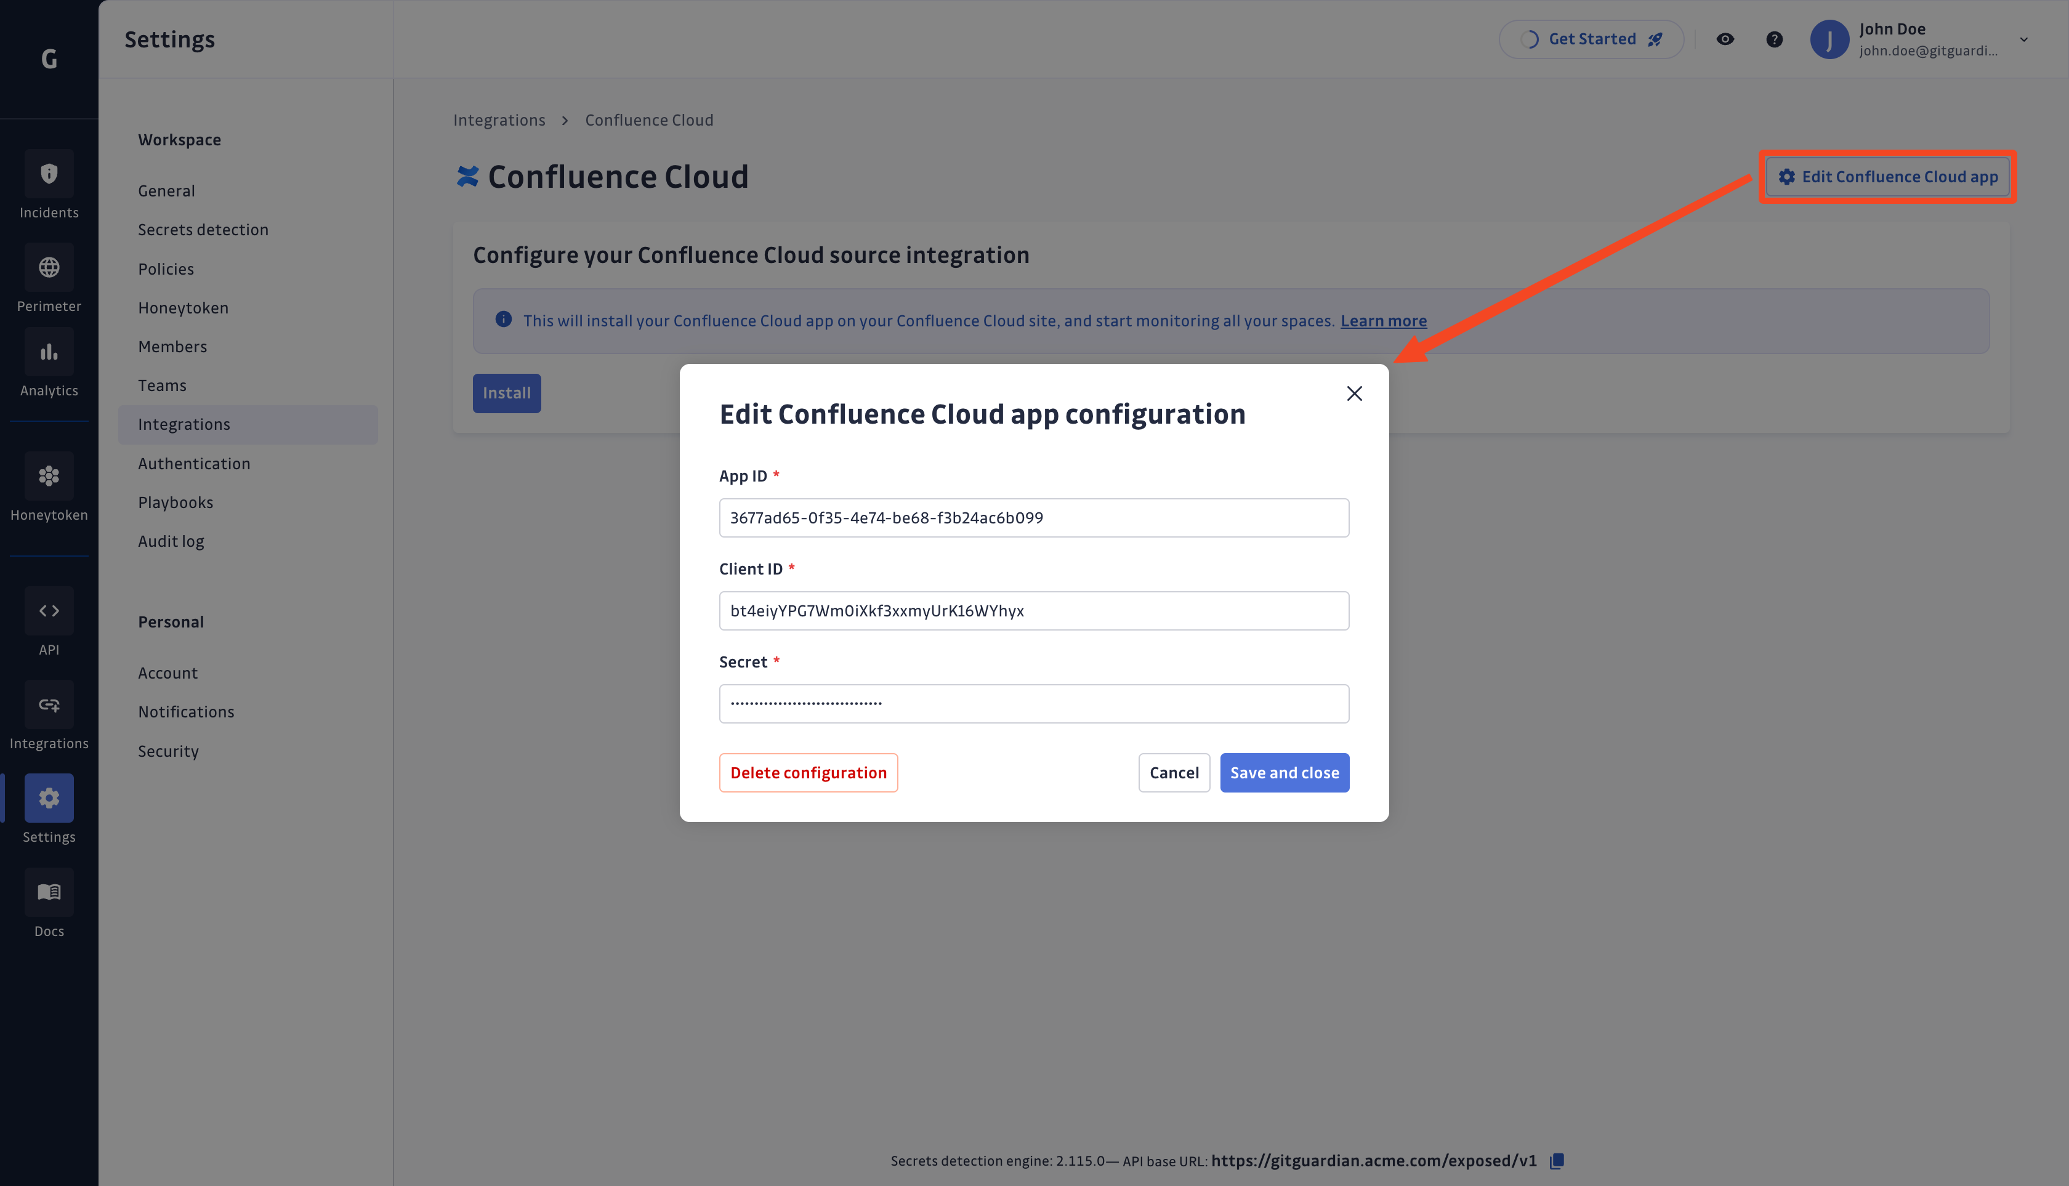Click the close X button on dialog

[x=1354, y=393]
